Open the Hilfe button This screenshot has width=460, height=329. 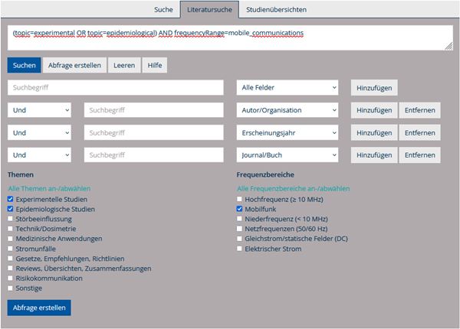coord(153,65)
